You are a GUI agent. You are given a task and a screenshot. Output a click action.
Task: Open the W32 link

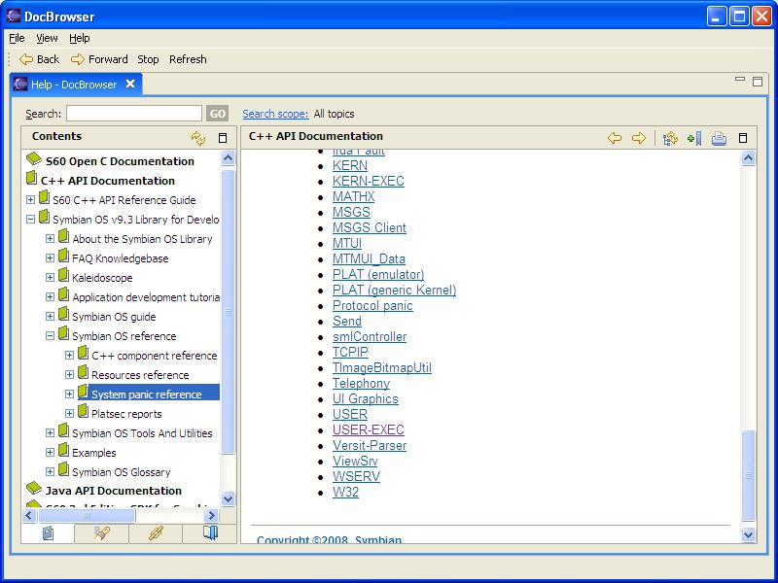coord(345,492)
